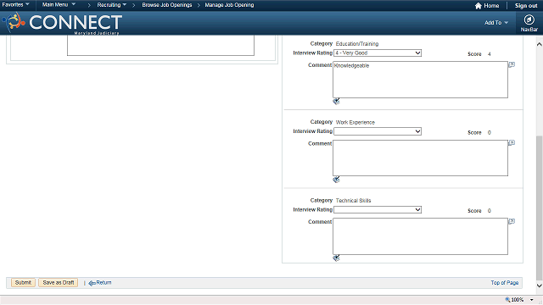Viewport: 543px width, 305px height.
Task: Click the page scrollbar down arrow
Action: [540, 286]
